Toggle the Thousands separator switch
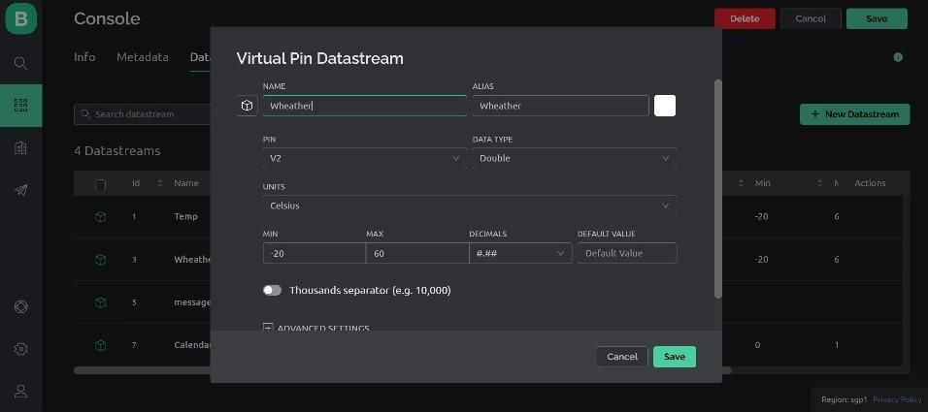Viewport: 928px width, 412px height. [272, 290]
